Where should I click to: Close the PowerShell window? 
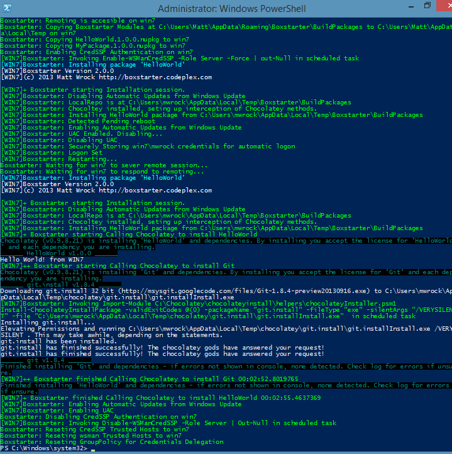coord(444,6)
